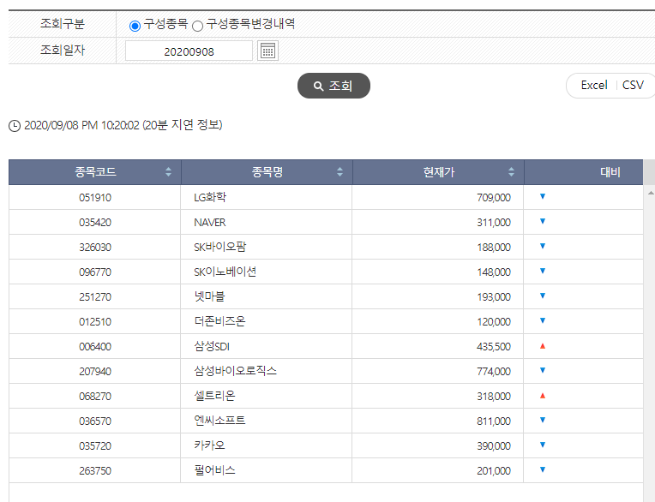The width and height of the screenshot is (655, 502).
Task: Select stock name NAVER
Action: [x=210, y=223]
